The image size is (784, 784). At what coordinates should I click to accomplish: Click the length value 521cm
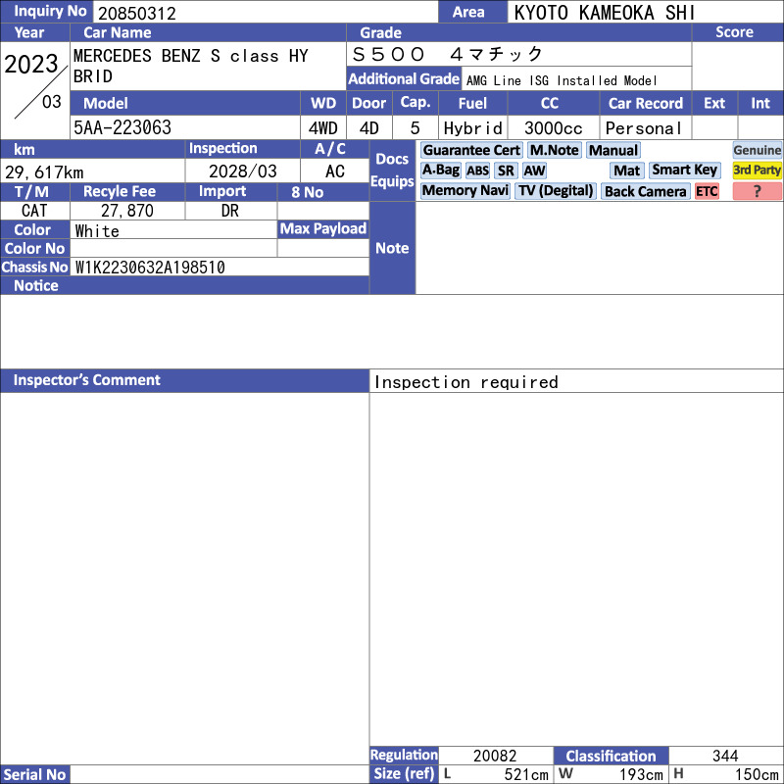[x=526, y=774]
